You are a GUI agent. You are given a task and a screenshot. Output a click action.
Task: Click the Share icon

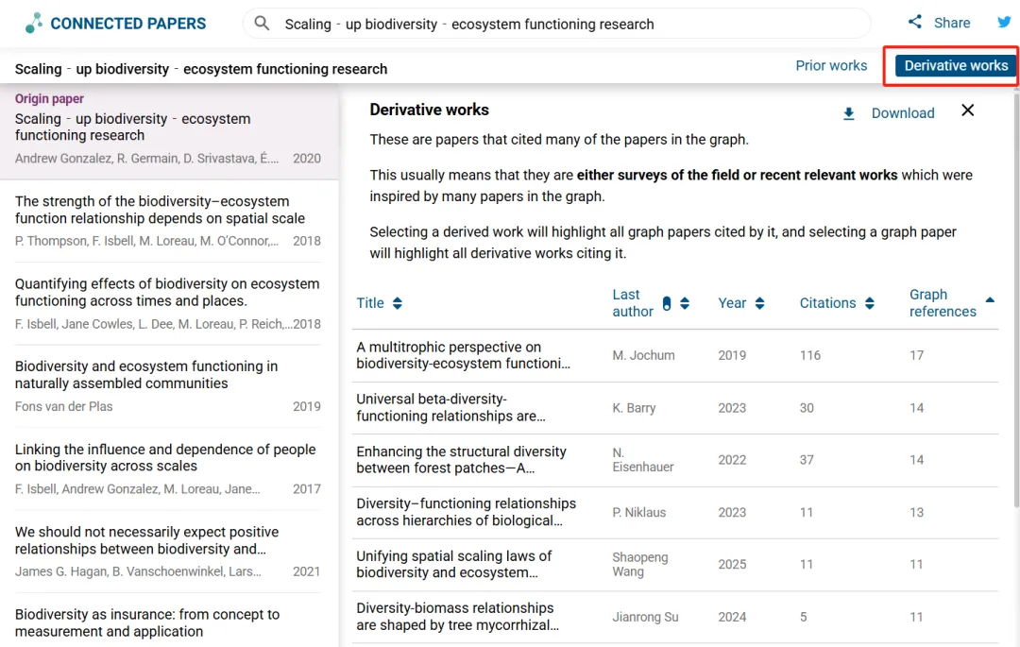click(914, 23)
